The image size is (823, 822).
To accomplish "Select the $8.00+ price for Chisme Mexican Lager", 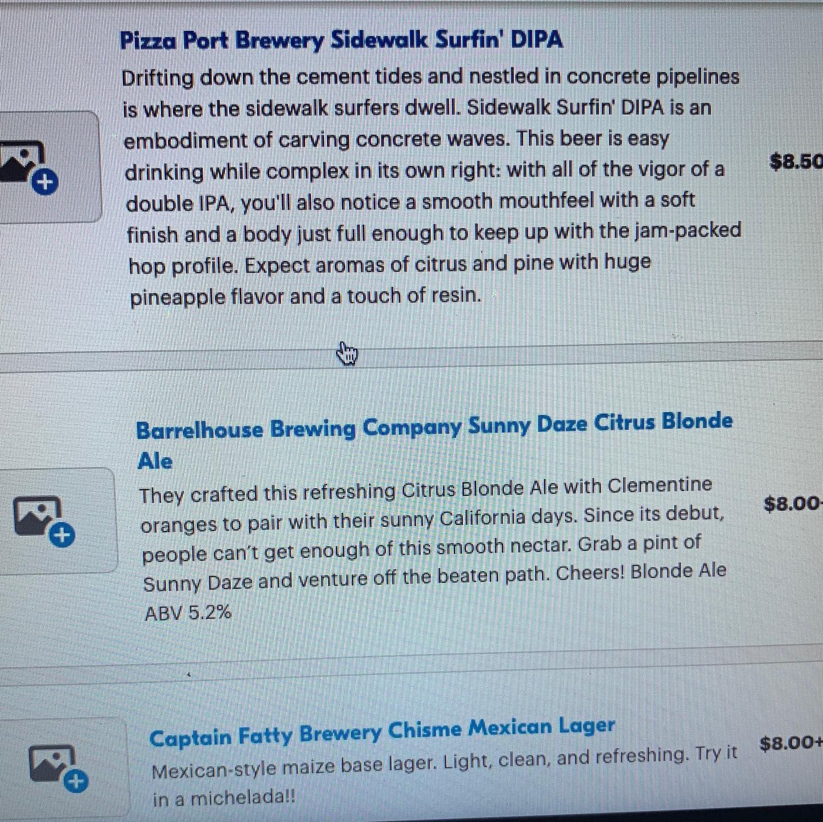I will (792, 743).
